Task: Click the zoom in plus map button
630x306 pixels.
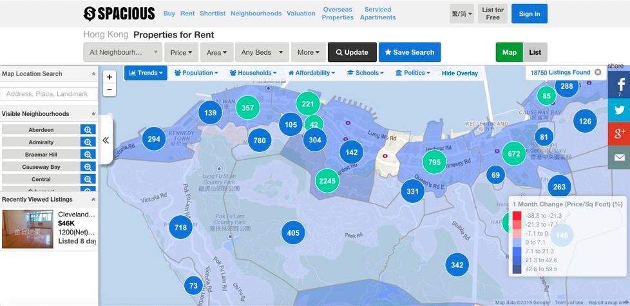Action: 110,77
